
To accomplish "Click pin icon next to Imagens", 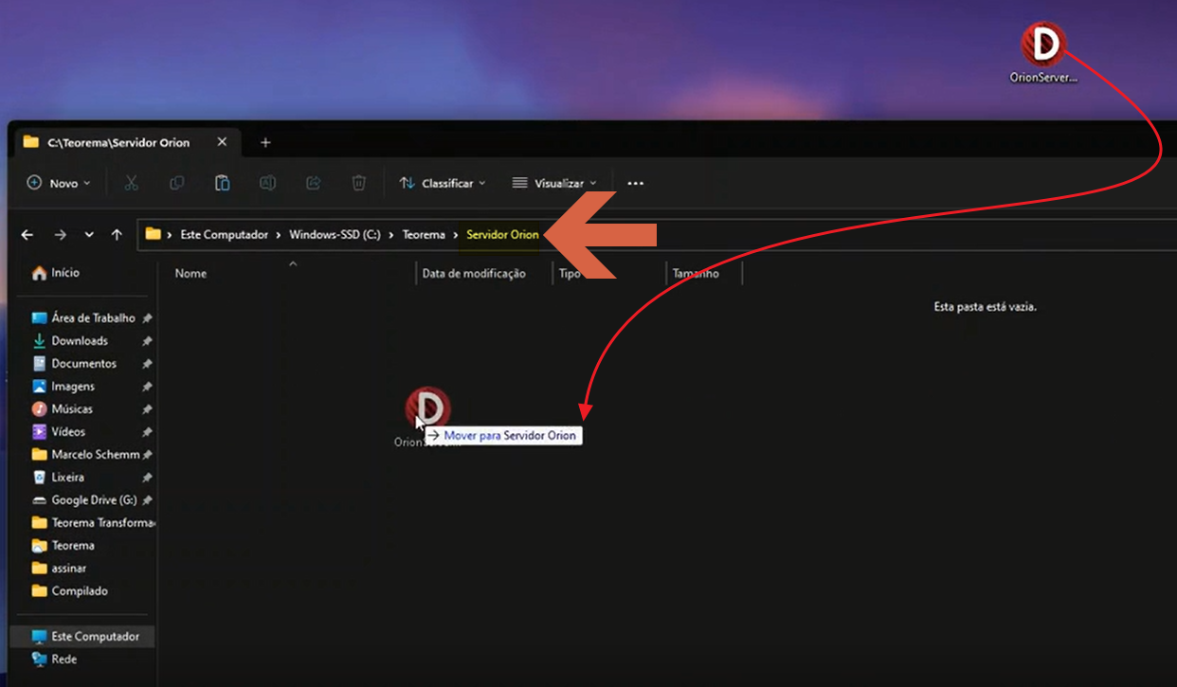I will [147, 387].
